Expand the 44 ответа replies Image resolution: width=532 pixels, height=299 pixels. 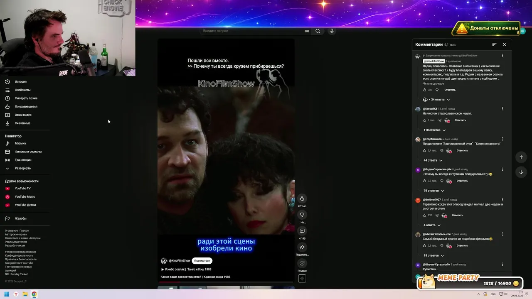click(433, 160)
